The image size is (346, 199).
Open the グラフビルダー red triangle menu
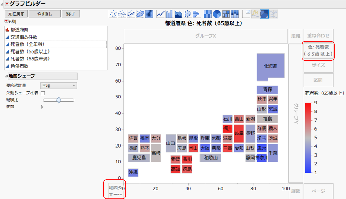tap(7, 4)
